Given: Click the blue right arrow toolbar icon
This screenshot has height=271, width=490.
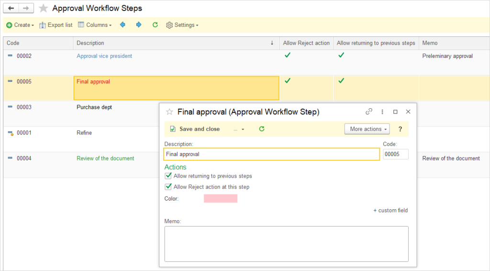Looking at the screenshot, I should point(139,25).
